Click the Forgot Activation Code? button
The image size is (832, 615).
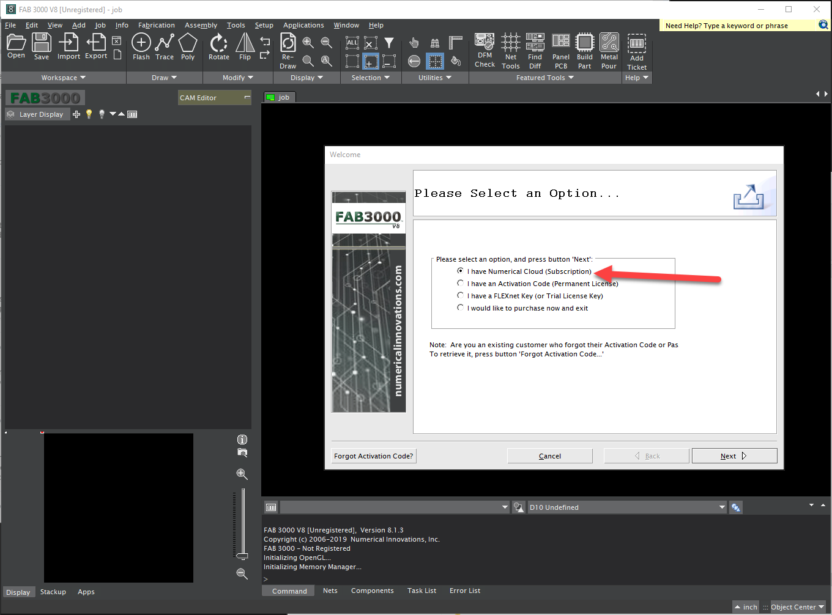tap(374, 456)
